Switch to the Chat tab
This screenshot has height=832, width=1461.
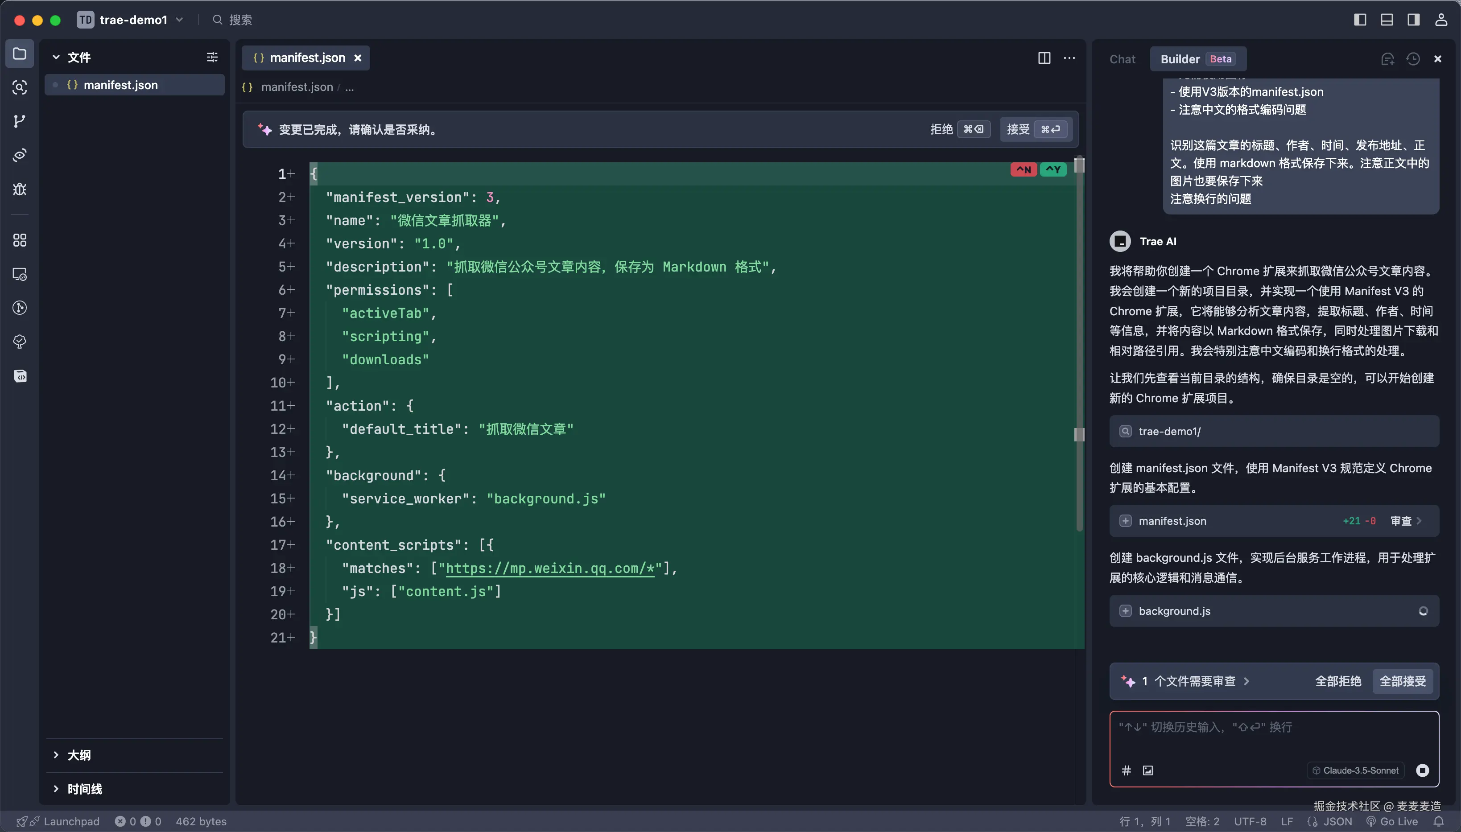(1122, 59)
